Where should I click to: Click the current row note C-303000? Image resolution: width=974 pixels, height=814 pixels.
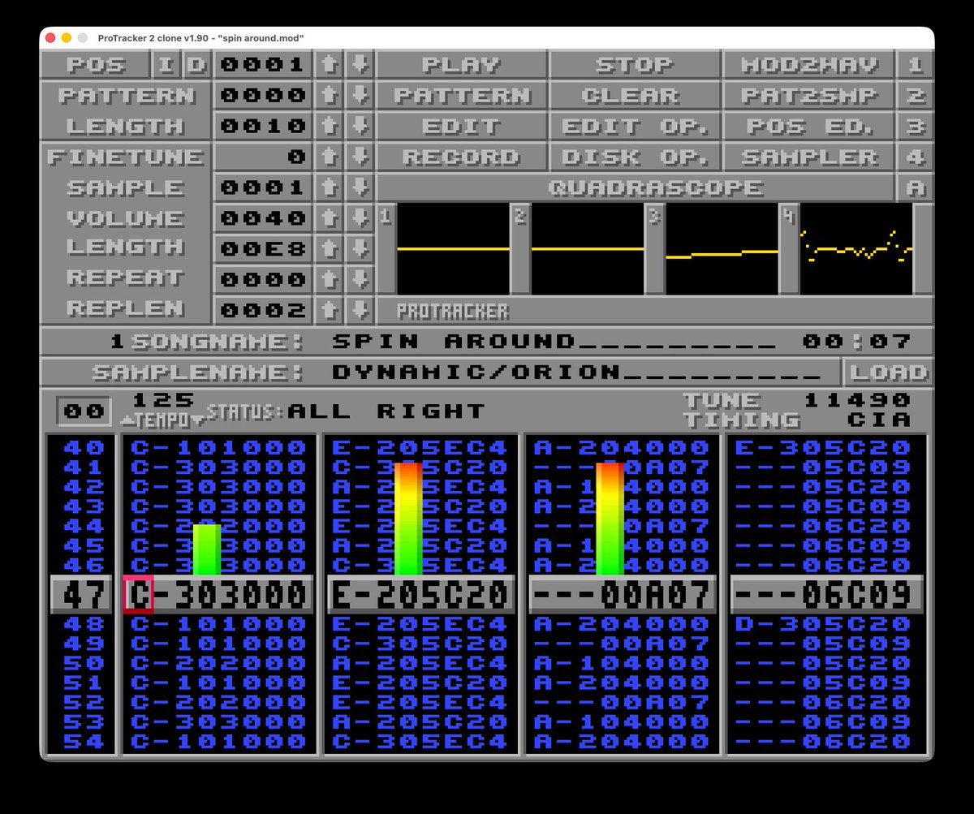[218, 595]
